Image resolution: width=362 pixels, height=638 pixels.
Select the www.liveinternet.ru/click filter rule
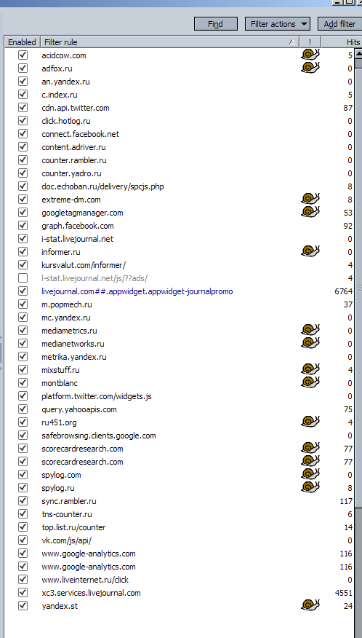pos(85,580)
